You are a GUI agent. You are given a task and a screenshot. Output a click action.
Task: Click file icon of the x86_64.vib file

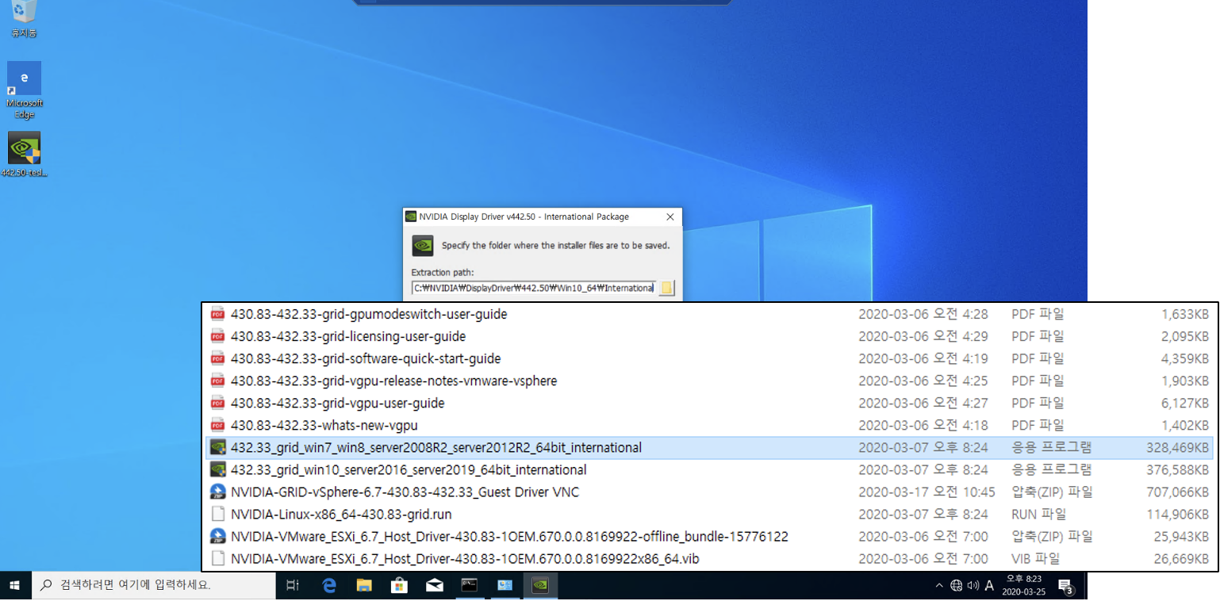217,558
